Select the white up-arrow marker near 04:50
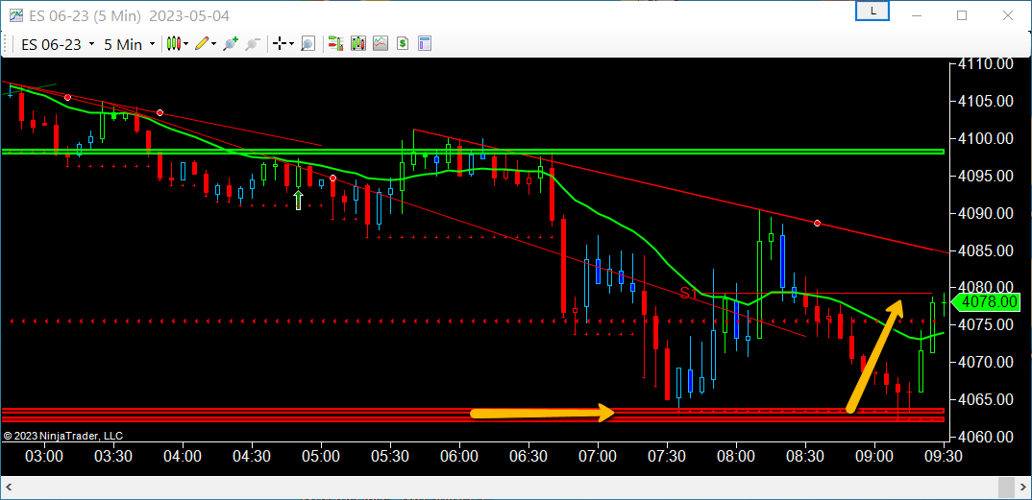Image resolution: width=1032 pixels, height=500 pixels. 298,201
